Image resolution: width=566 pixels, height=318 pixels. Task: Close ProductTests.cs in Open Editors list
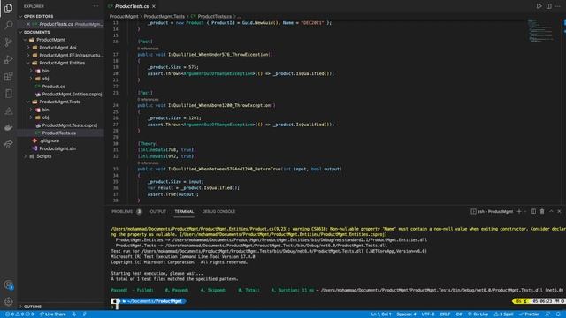coord(28,24)
